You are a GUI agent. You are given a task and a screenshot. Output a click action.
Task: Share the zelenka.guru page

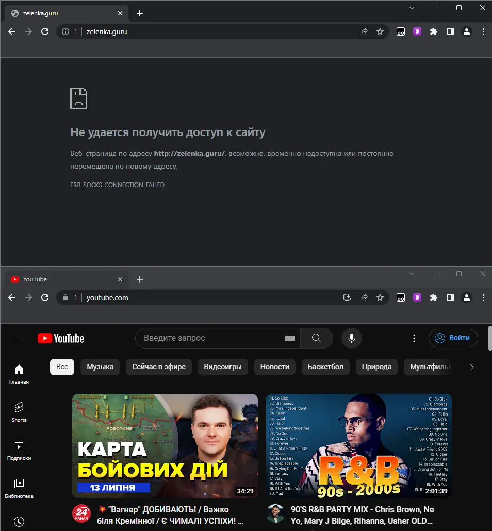[x=364, y=31]
